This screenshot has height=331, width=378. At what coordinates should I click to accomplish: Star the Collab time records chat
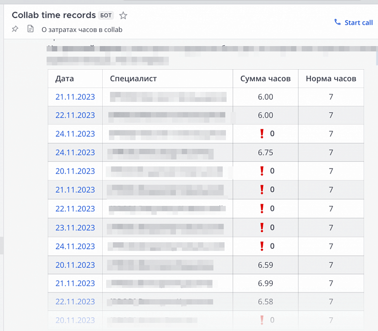pyautogui.click(x=123, y=16)
